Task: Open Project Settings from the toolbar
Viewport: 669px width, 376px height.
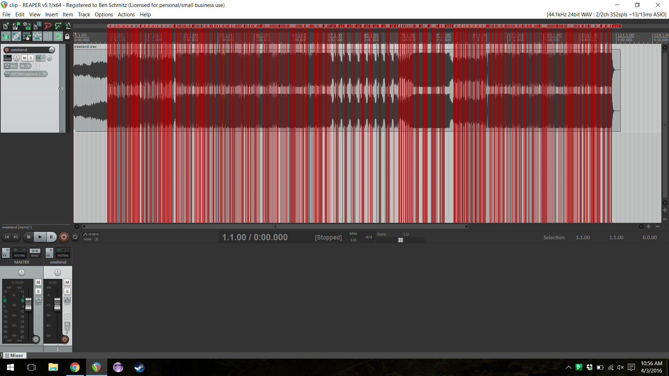Action: click(x=37, y=26)
